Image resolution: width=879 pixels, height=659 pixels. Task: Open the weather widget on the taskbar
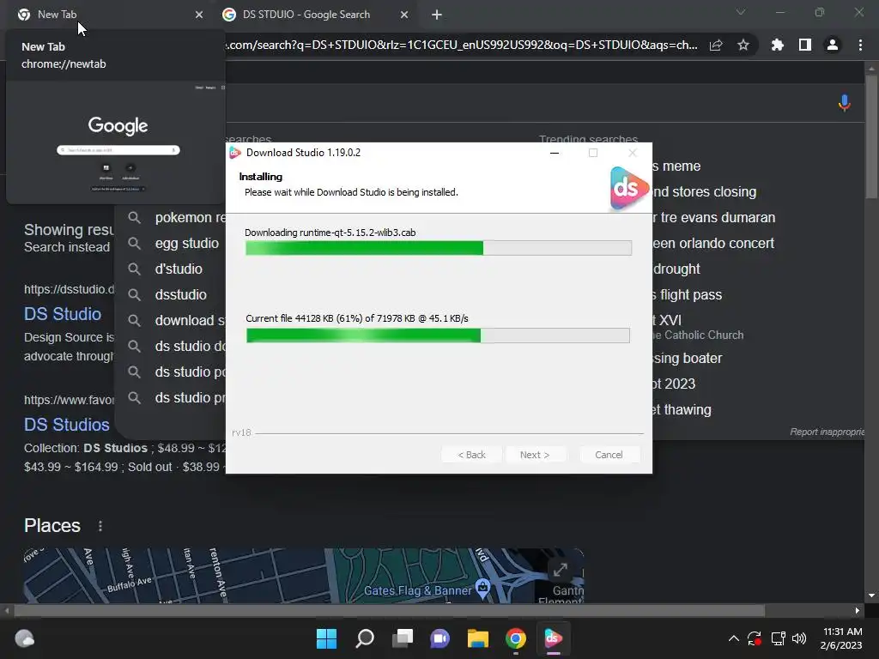click(x=24, y=638)
